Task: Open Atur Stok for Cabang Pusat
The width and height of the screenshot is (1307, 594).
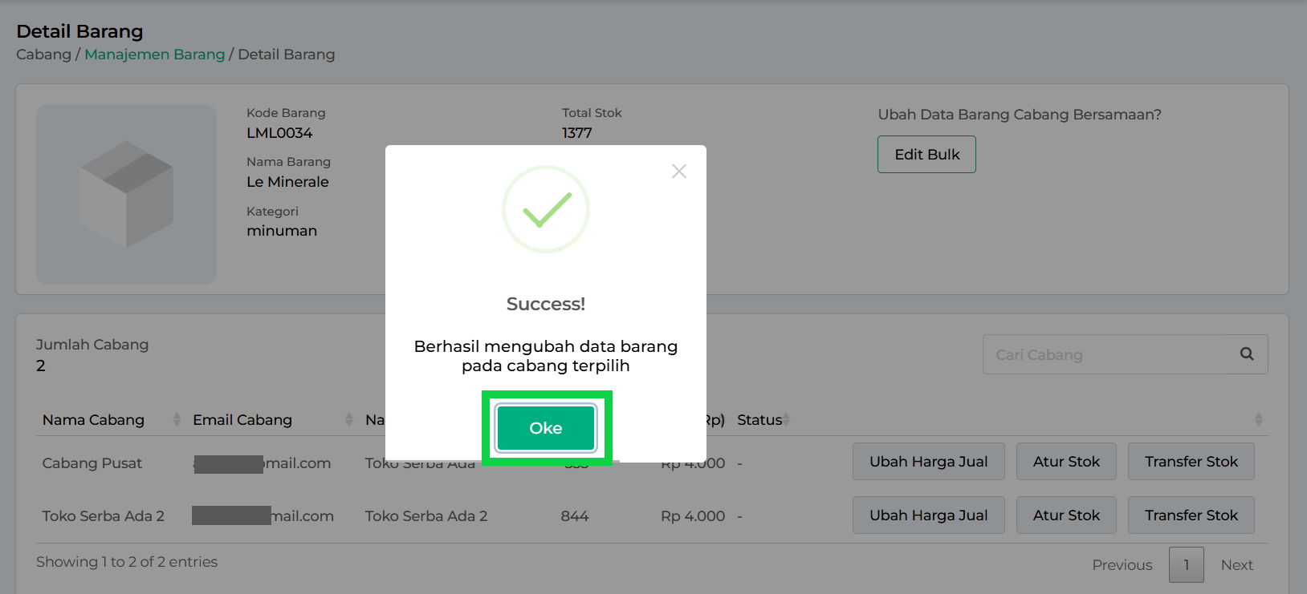Action: tap(1066, 462)
